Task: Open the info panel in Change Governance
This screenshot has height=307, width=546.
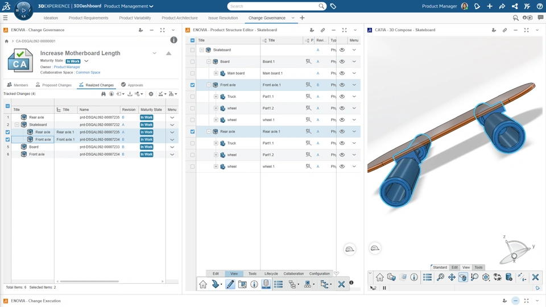Action: click(x=173, y=40)
